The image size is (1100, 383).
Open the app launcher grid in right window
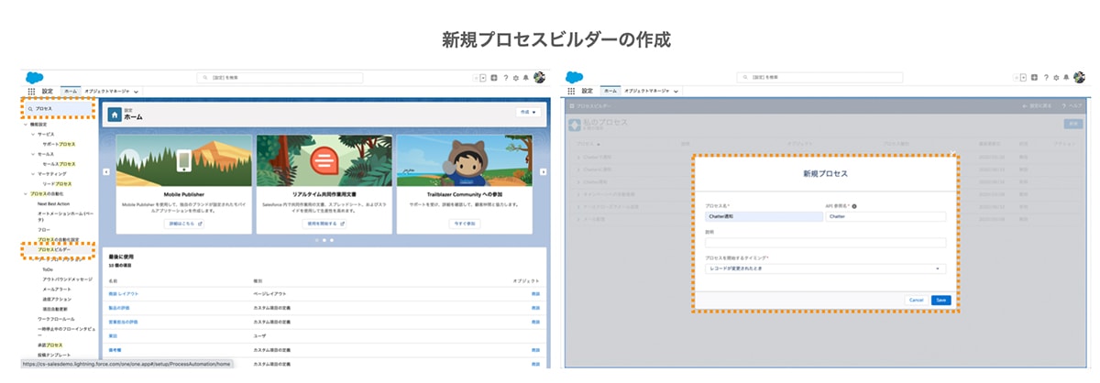tap(571, 92)
